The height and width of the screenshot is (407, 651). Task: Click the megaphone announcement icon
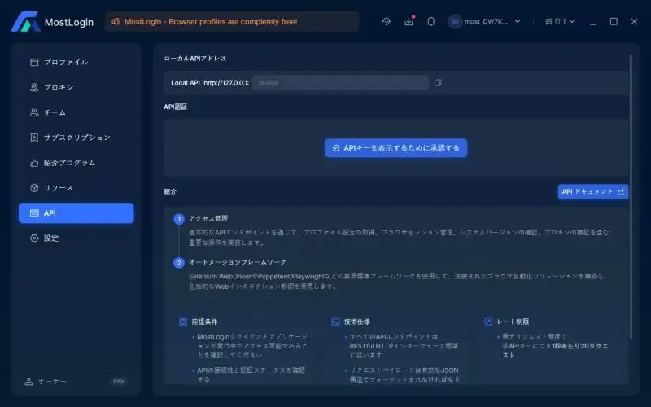coord(116,22)
